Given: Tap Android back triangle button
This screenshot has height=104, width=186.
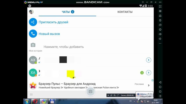Looking at the screenshot, I should click(160, 82).
